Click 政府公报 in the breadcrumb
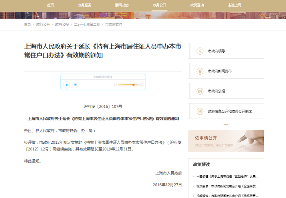The height and width of the screenshot is (198, 286). (62, 25)
